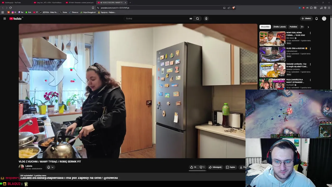Open the Gwiazdy Lombardu video title link
Screen dimensions: 332x187
pos(296,65)
